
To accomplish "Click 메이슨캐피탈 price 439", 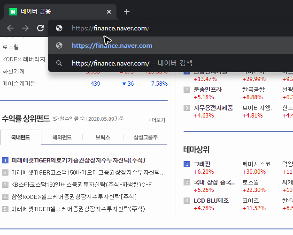I will click(x=95, y=83).
